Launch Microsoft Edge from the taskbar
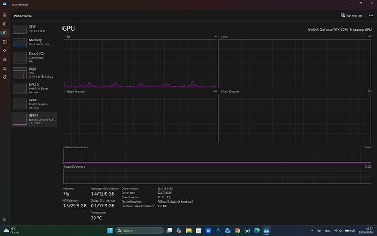The image size is (377, 236). tap(257, 231)
